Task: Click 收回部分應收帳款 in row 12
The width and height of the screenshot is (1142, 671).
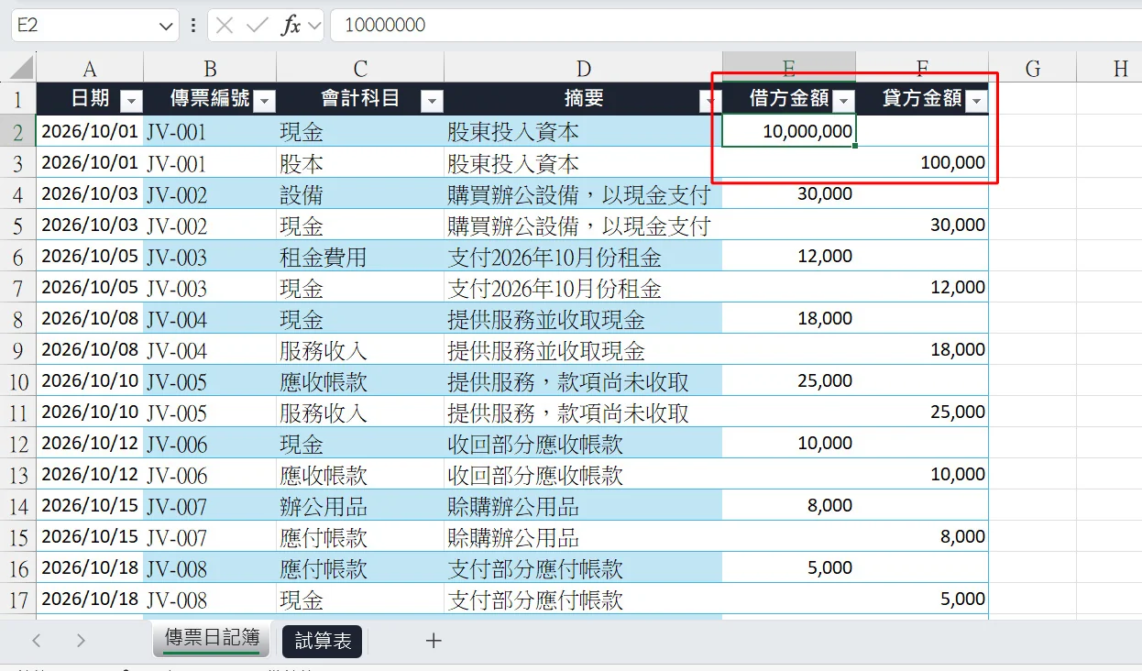Action: (x=584, y=444)
